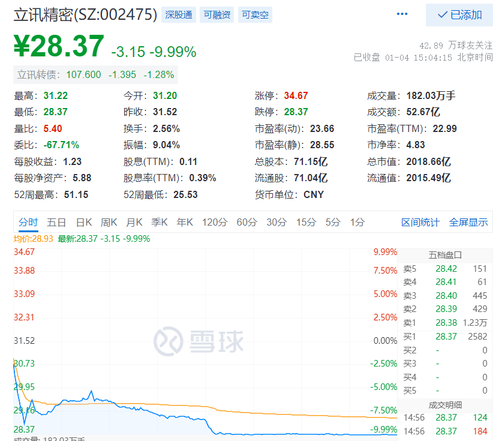This screenshot has width=493, height=441.
Task: Switch to the 月K chart tab
Action: [134, 222]
